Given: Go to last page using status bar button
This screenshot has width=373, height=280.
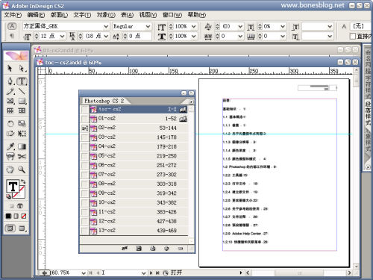Looking at the screenshot, I should 157,273.
